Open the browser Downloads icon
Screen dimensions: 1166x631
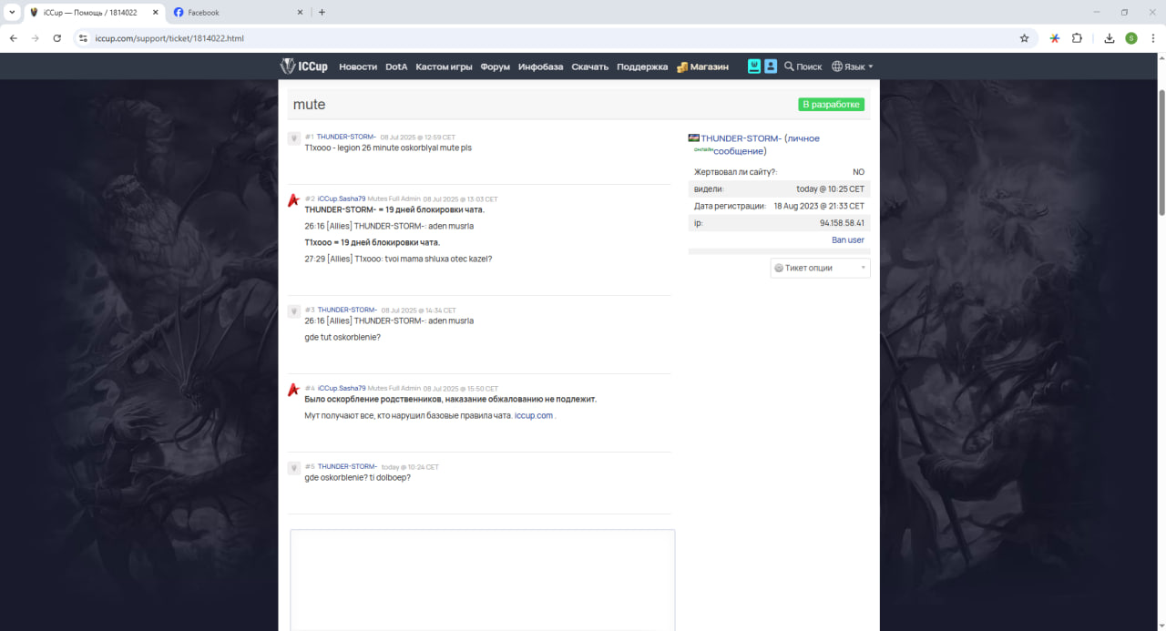coord(1110,38)
